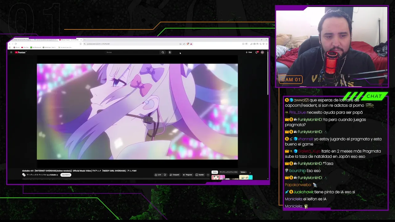Select the Todos filter chip

pyautogui.click(x=215, y=172)
